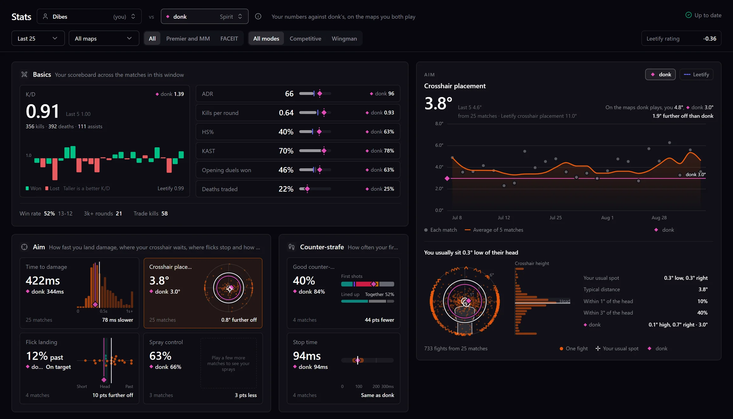Click the Leetify rating box
Screen dimensions: 733x419
pyautogui.click(x=681, y=38)
